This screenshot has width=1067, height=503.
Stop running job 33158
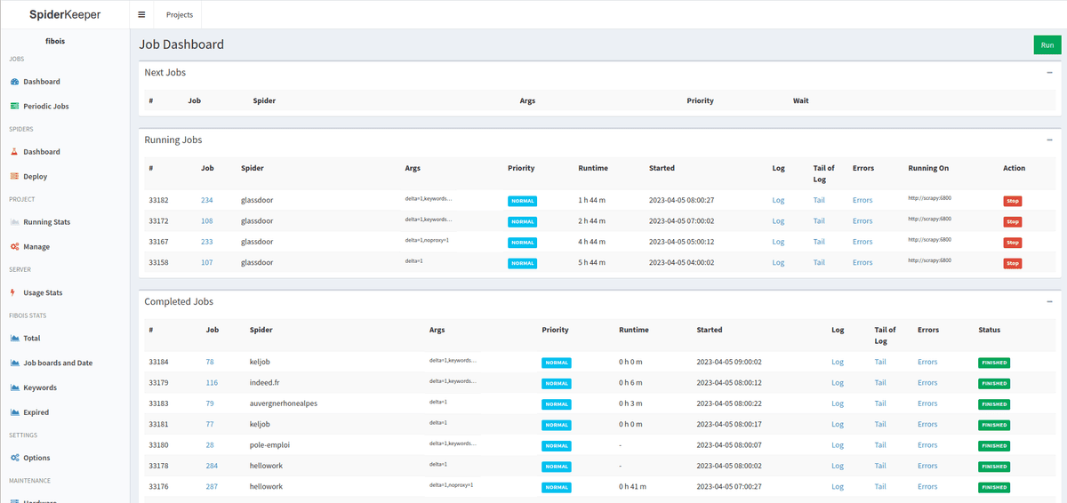[x=1013, y=263]
